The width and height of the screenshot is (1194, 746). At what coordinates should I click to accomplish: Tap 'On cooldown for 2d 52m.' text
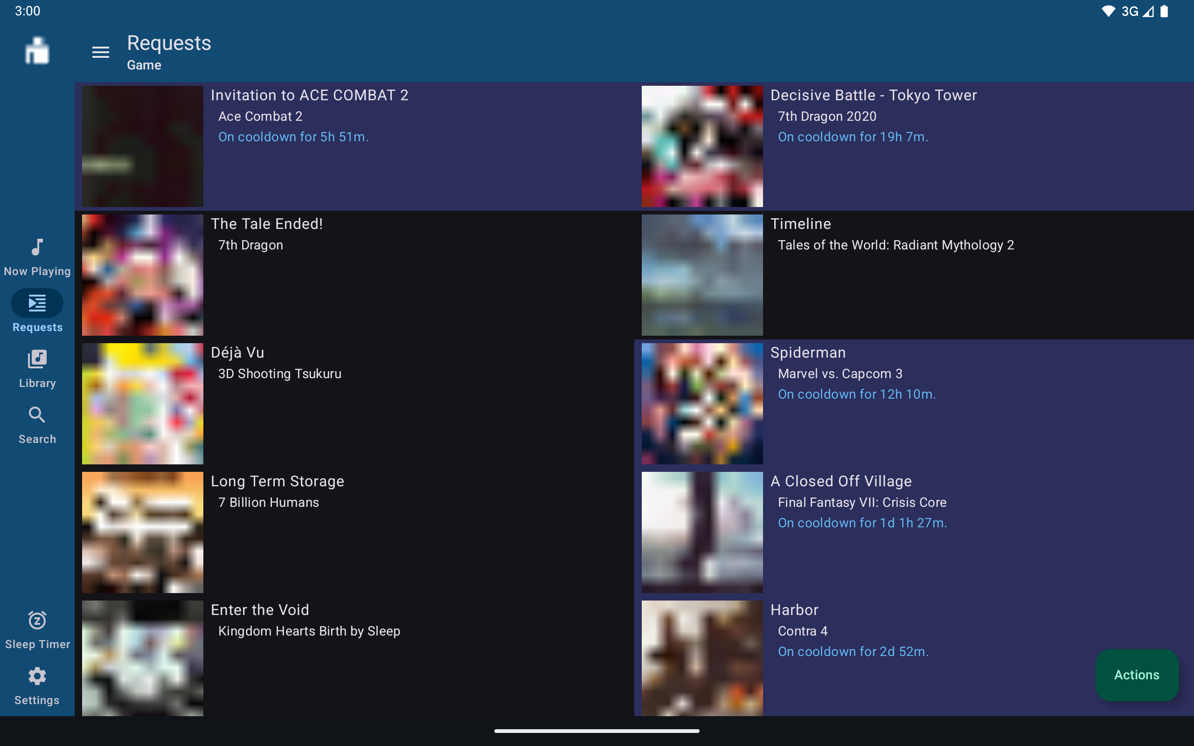pos(853,652)
